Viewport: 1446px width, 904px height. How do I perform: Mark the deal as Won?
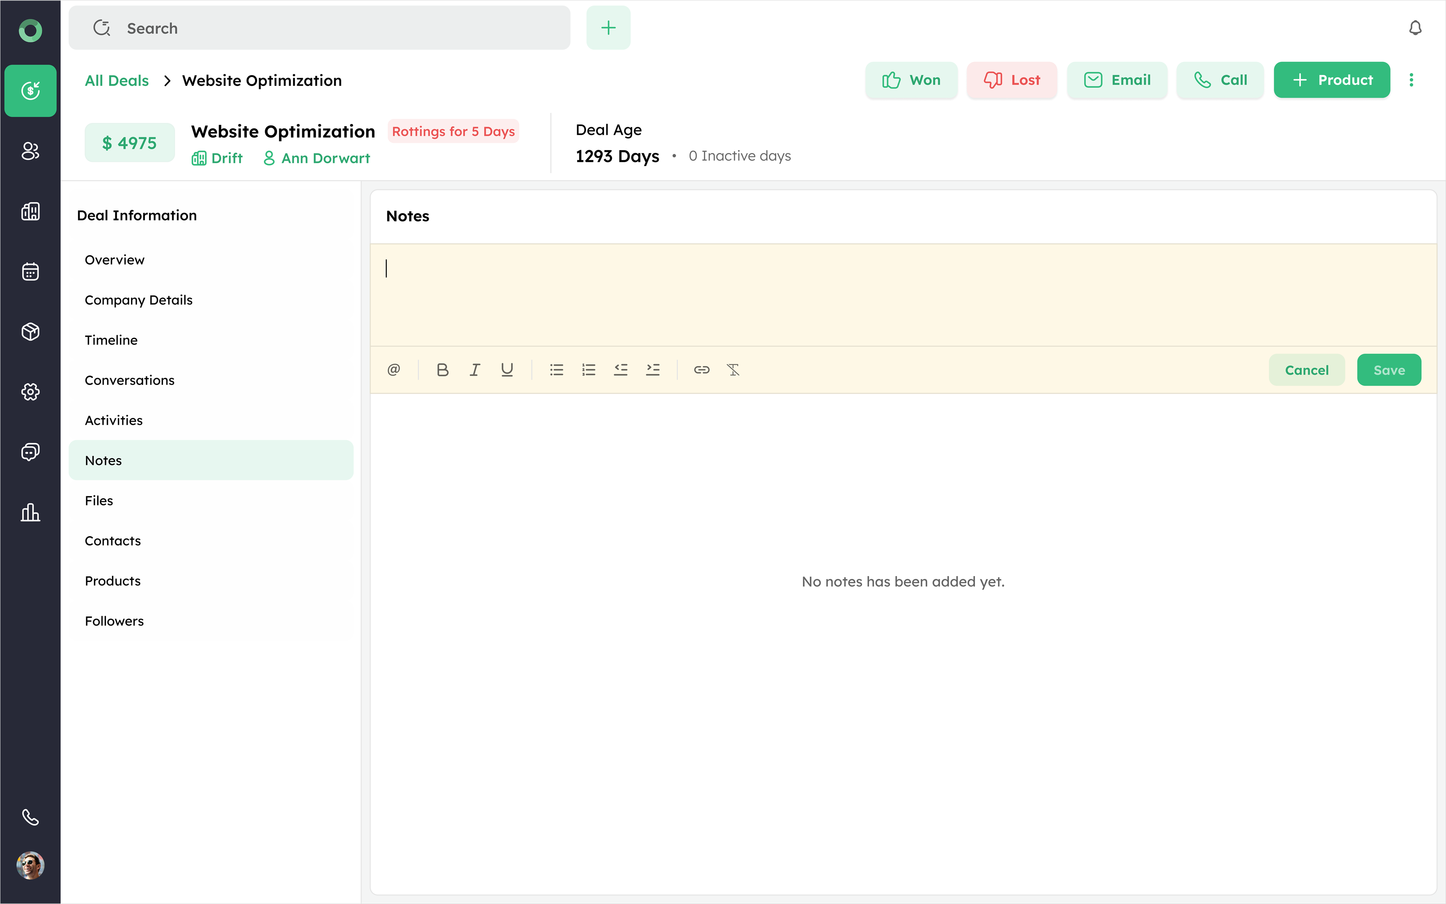point(911,80)
